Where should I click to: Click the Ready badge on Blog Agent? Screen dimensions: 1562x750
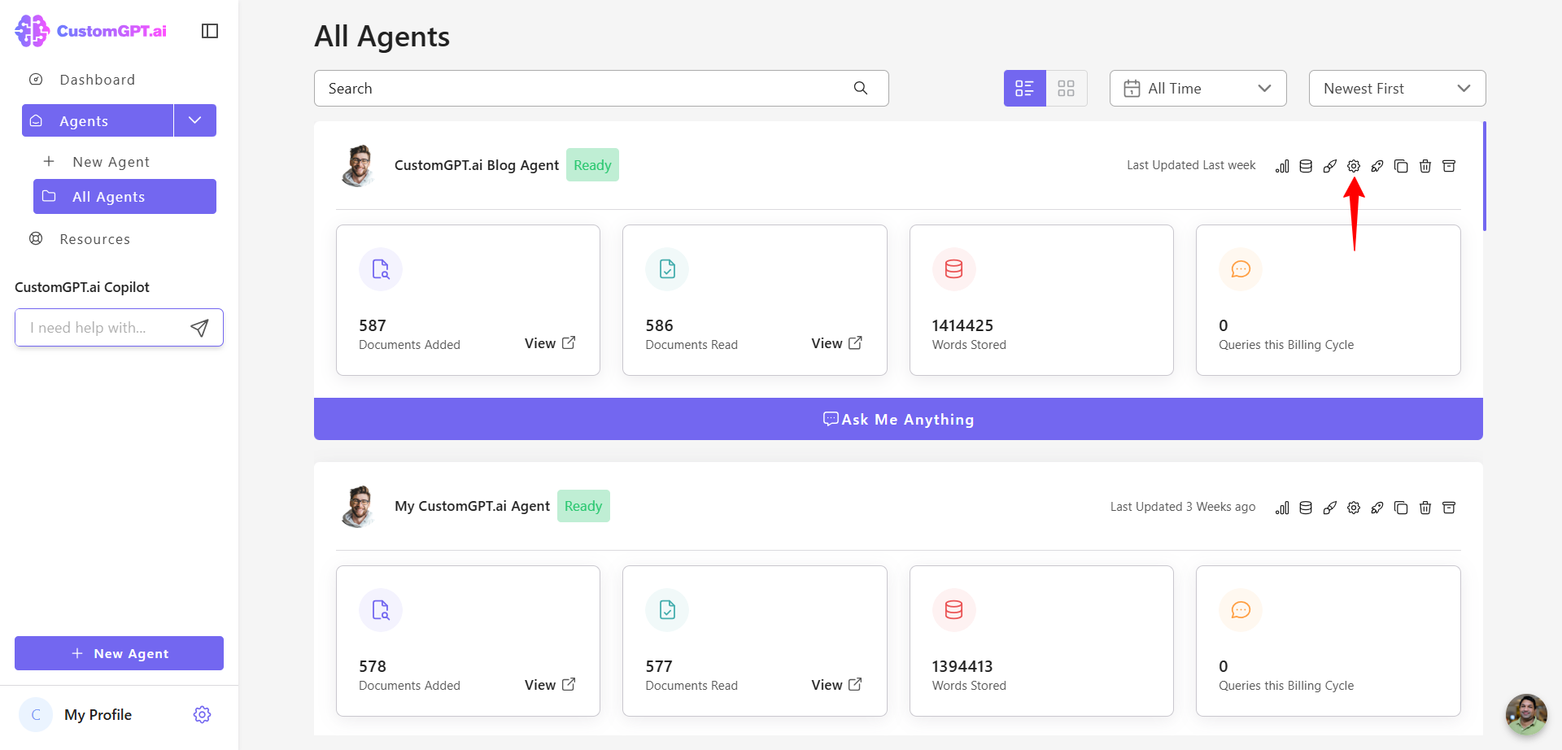click(592, 165)
